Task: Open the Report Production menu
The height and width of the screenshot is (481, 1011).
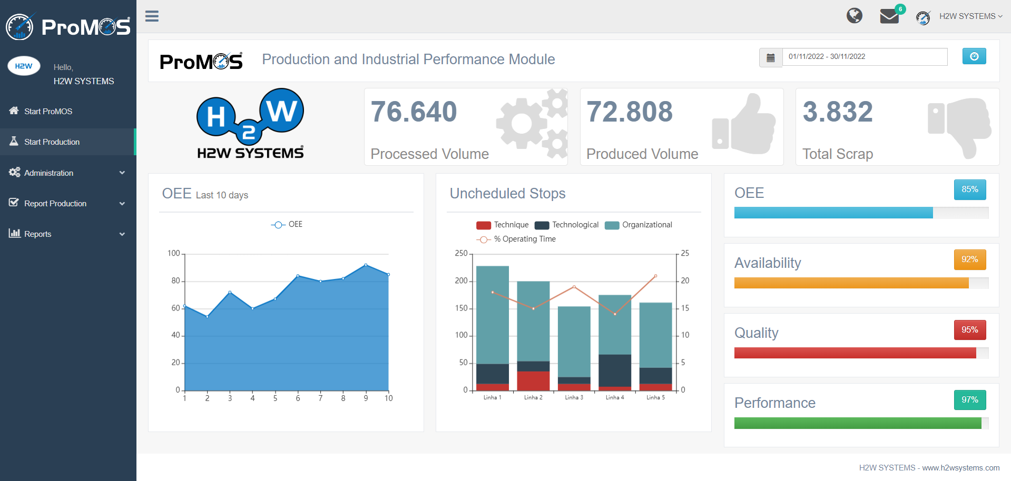Action: [68, 203]
